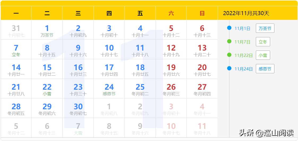The height and width of the screenshot is (141, 298).
Task: Choose November 23 十月三十 cell
Action: pos(78,89)
